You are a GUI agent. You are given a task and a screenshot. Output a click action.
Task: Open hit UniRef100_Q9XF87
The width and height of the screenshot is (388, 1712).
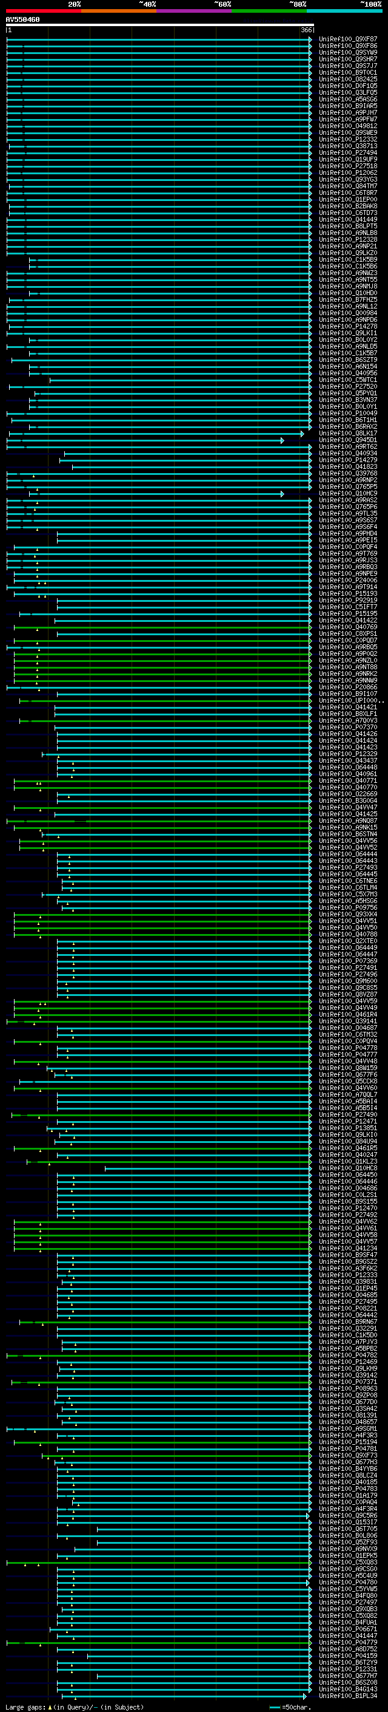[348, 39]
